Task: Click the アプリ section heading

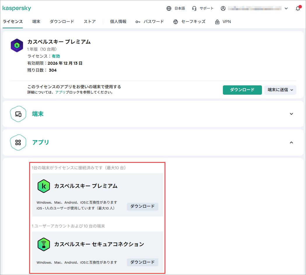Action: (x=41, y=142)
